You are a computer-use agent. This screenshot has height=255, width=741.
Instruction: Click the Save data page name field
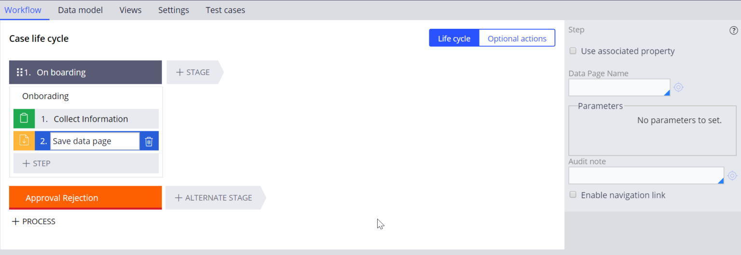point(95,141)
